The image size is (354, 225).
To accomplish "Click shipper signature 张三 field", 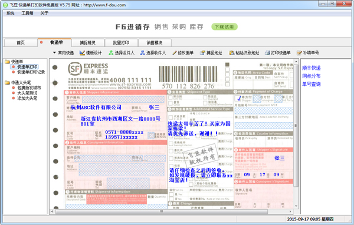I will 280,158.
